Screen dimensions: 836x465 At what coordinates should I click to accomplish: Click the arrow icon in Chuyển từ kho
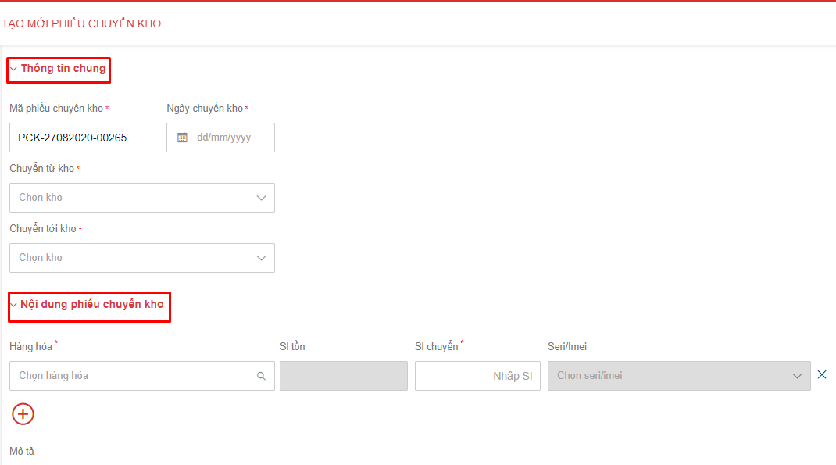click(x=261, y=198)
